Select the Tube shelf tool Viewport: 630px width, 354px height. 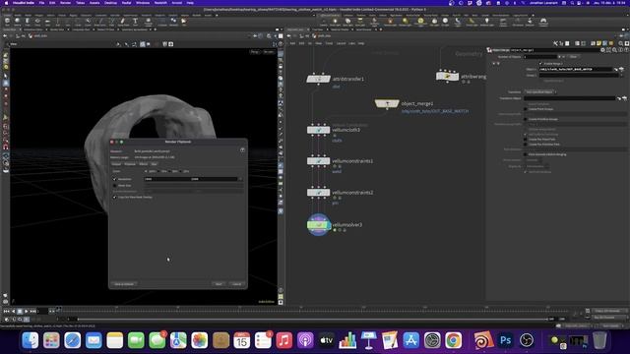(x=28, y=22)
